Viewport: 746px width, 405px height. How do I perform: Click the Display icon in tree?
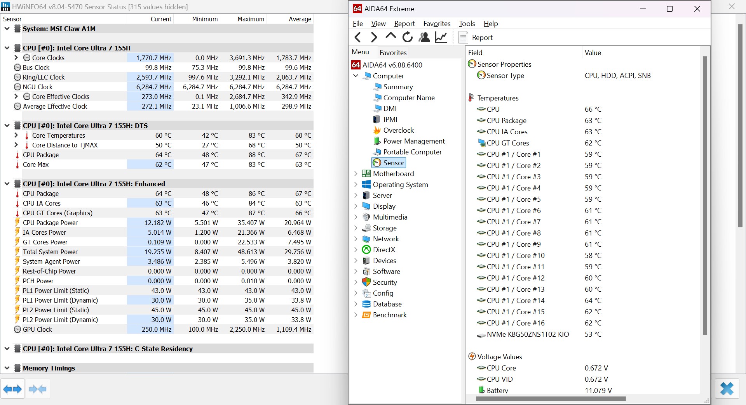(366, 206)
